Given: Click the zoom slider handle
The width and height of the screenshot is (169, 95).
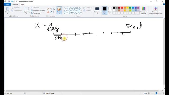Looking at the screenshot, I should click(156, 93).
